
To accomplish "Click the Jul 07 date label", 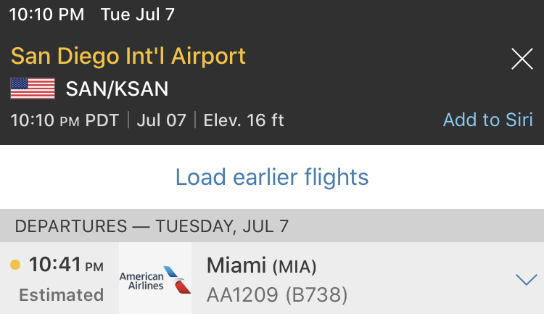I will (161, 120).
